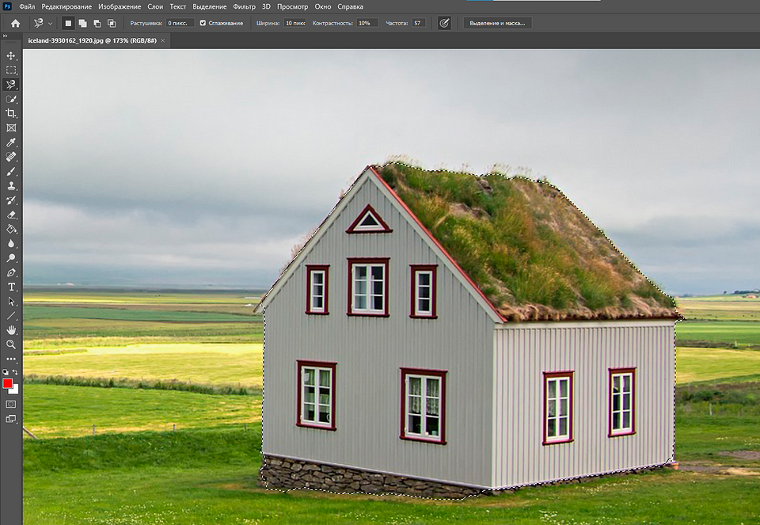The image size is (760, 525).
Task: Switch to the Eraser tool
Action: [x=11, y=215]
